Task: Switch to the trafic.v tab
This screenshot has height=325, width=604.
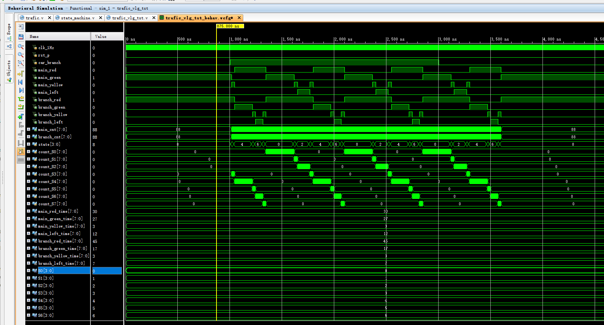Action: coord(35,18)
